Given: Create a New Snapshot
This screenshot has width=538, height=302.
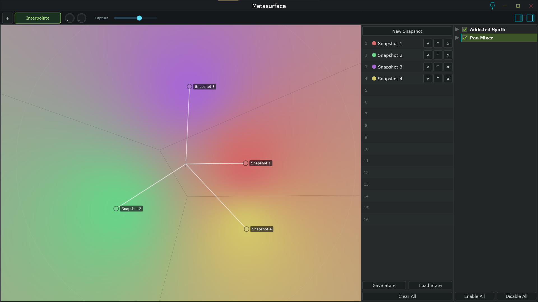Looking at the screenshot, I should pos(407,31).
